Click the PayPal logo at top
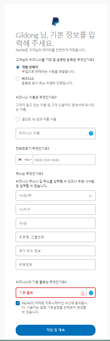The image size is (110, 341). [55, 21]
